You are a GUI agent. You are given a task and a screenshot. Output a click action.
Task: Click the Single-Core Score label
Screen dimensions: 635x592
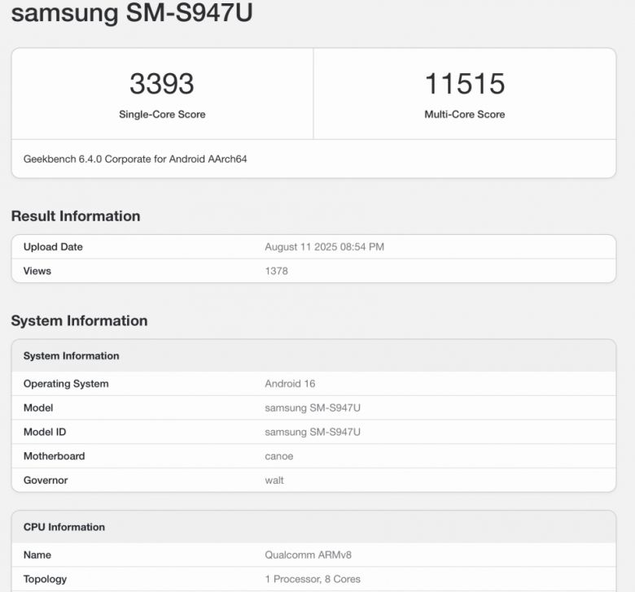pos(162,115)
